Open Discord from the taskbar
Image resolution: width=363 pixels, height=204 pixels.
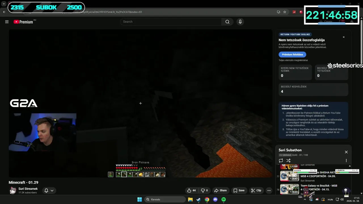click(x=215, y=199)
